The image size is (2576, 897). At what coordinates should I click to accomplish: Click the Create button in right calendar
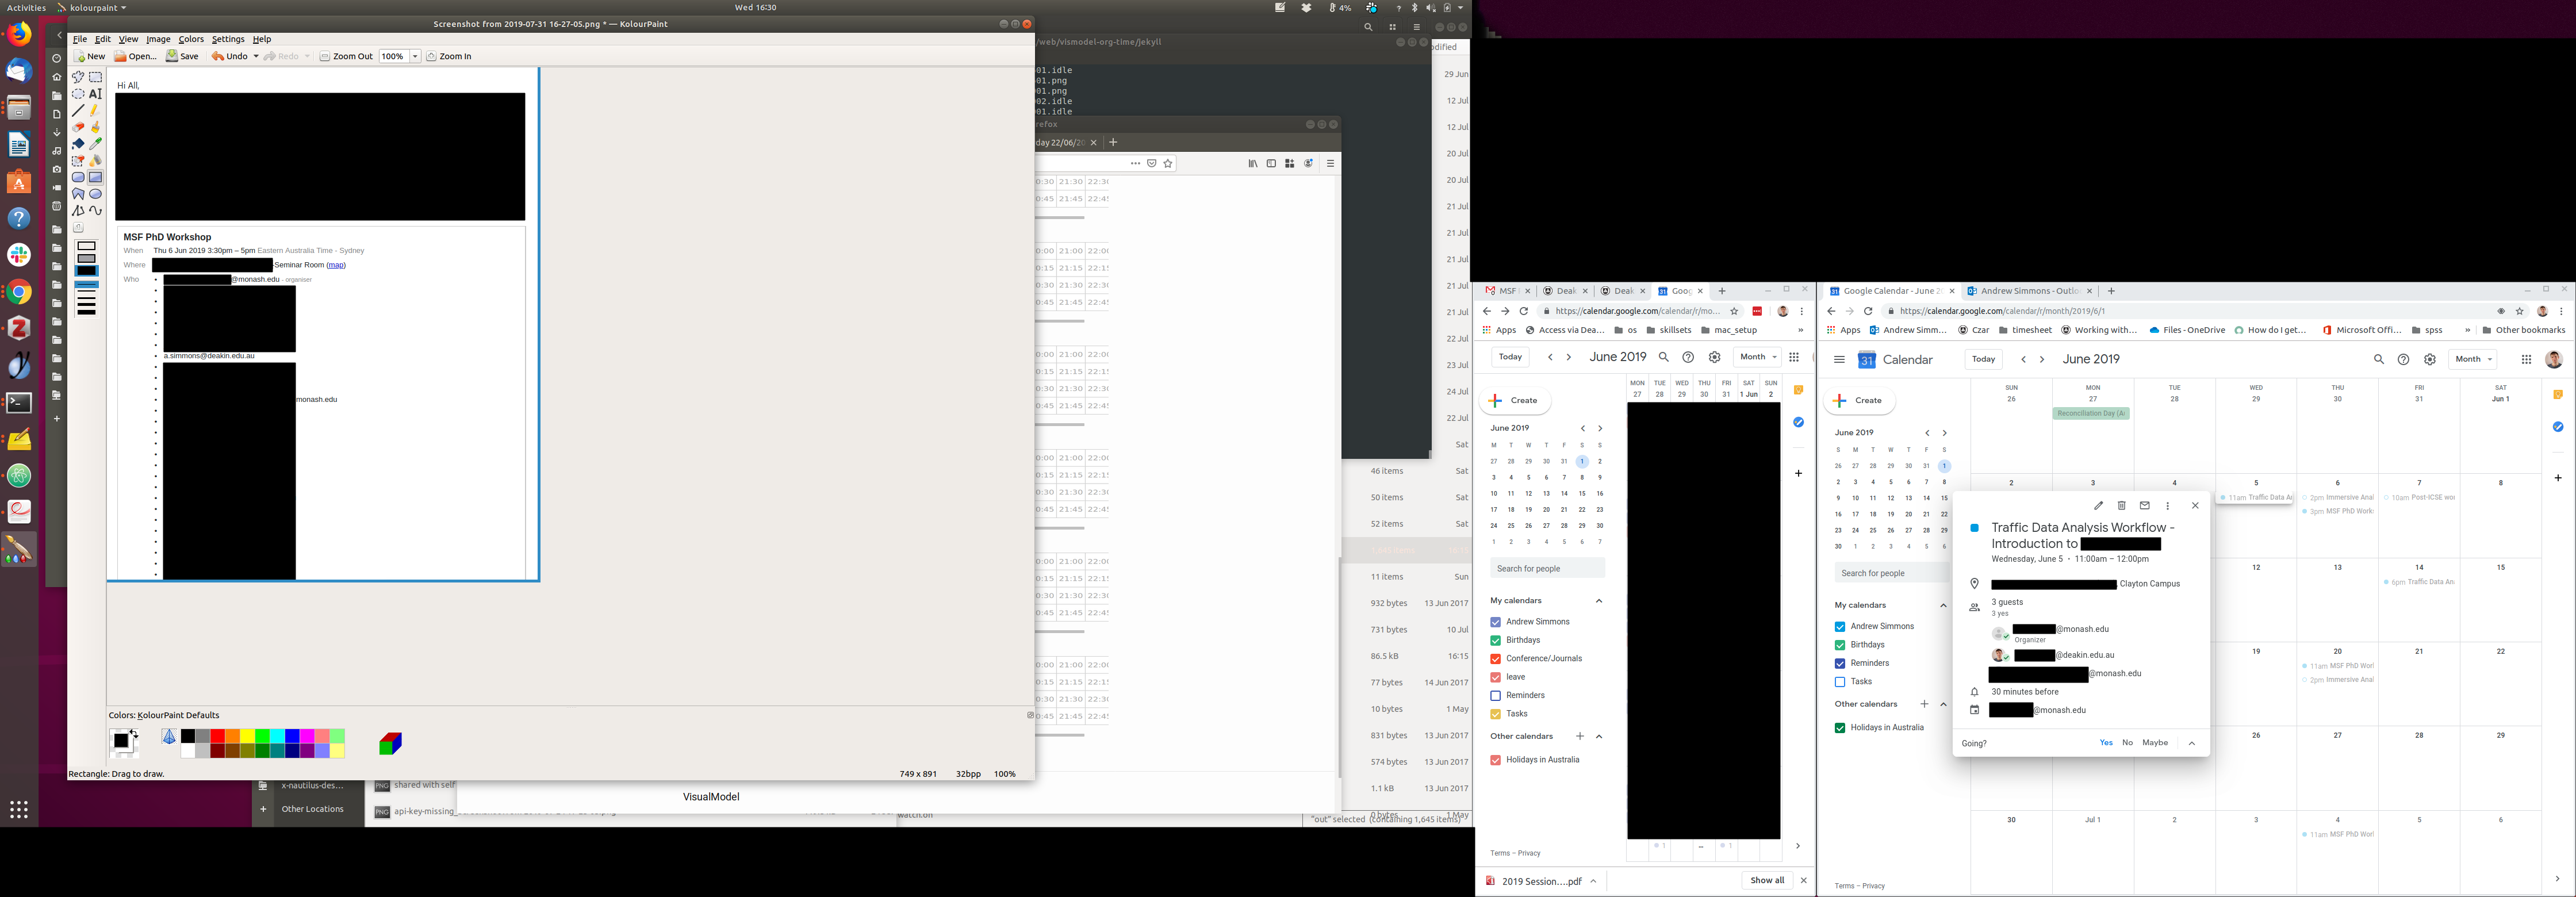point(1859,400)
